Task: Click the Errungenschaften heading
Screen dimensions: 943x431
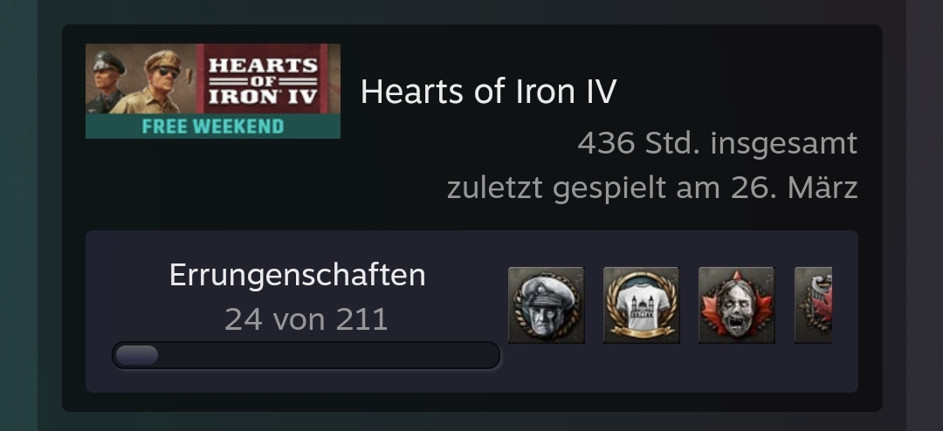Action: coord(297,275)
